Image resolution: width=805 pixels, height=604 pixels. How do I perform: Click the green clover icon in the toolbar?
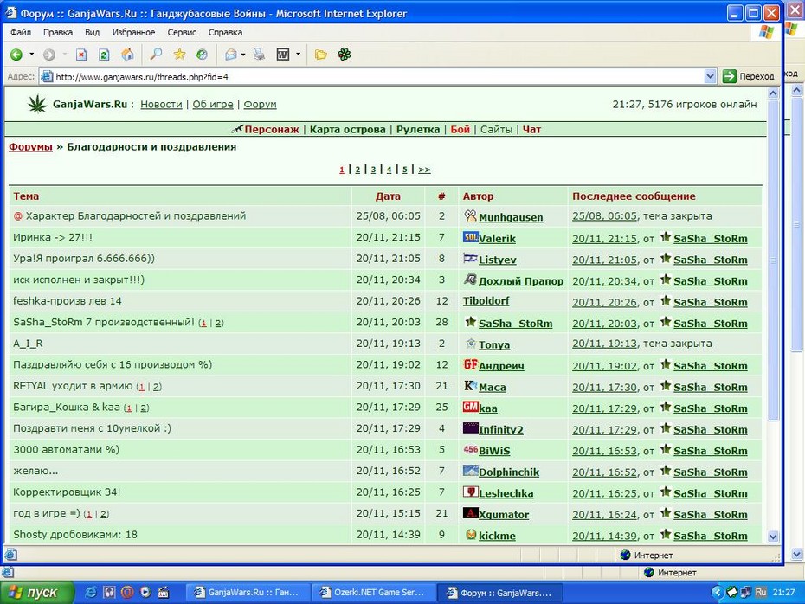(x=345, y=55)
